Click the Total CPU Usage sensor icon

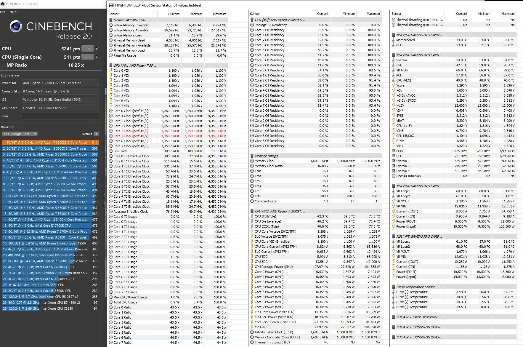point(111,302)
